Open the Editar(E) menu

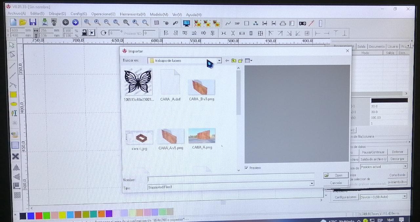37,13
